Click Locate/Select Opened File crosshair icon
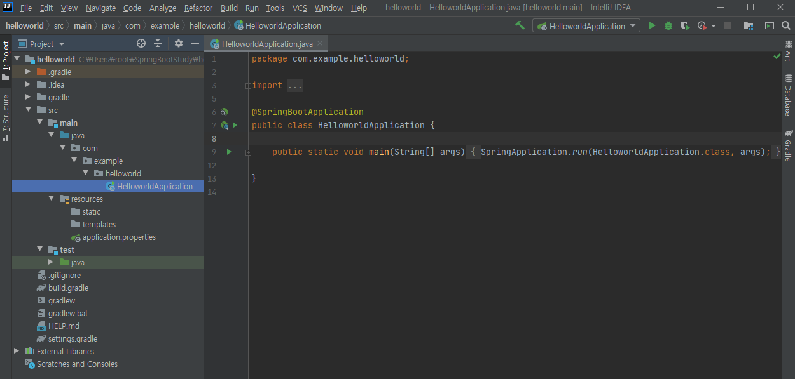Viewport: 795px width, 379px height. pyautogui.click(x=141, y=43)
